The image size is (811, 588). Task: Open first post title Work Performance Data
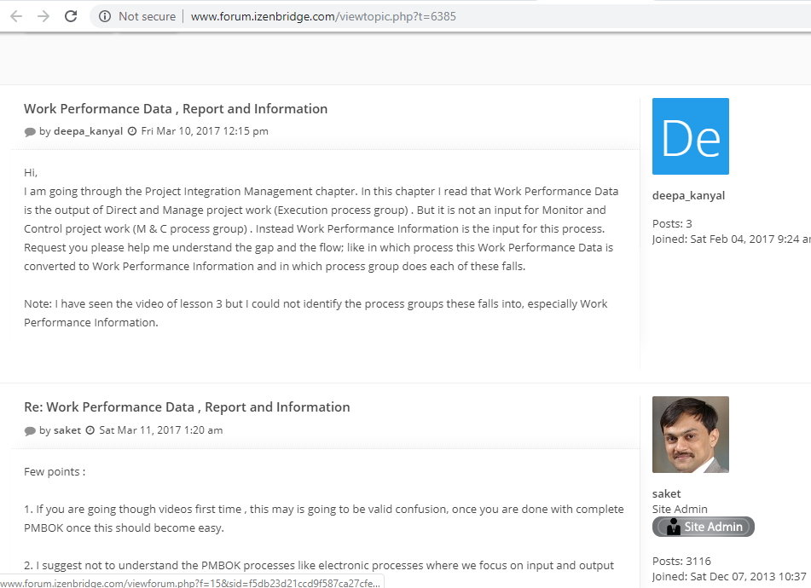[176, 109]
